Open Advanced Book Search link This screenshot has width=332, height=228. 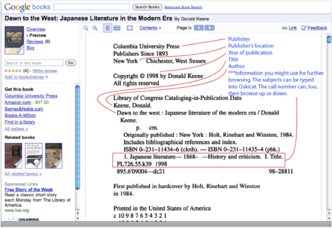tap(183, 7)
